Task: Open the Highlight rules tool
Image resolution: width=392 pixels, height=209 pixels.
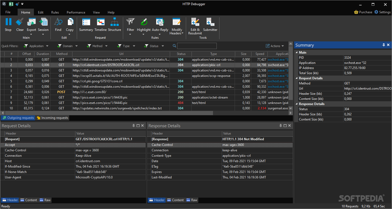Action: click(x=144, y=27)
